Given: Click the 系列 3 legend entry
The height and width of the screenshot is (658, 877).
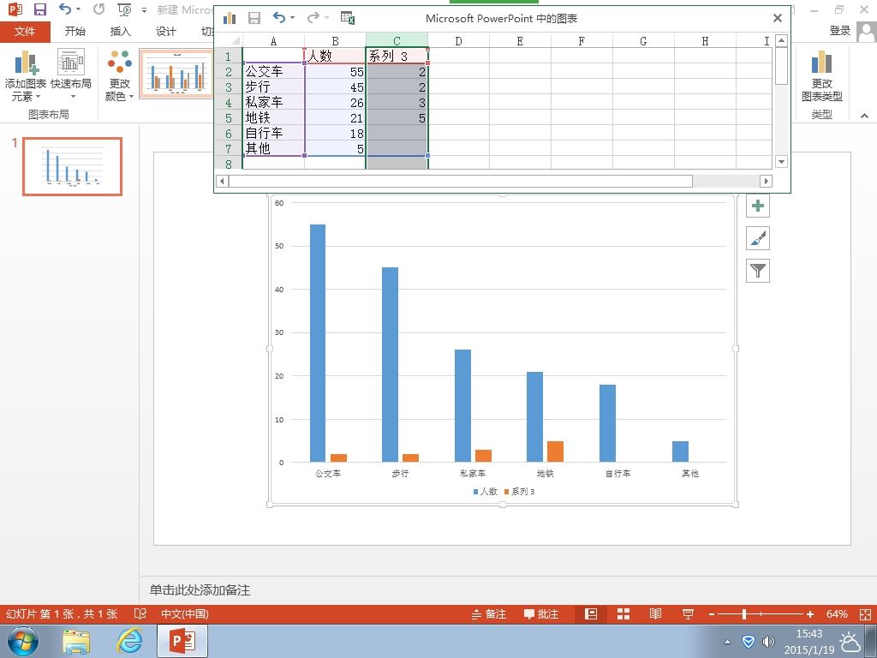Looking at the screenshot, I should point(520,491).
